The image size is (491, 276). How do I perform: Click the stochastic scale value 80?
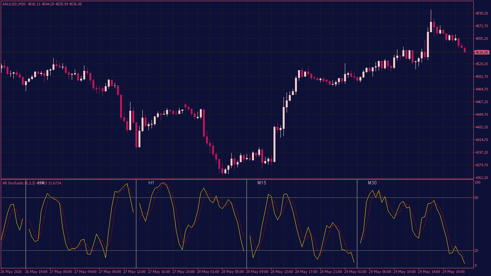click(x=477, y=198)
